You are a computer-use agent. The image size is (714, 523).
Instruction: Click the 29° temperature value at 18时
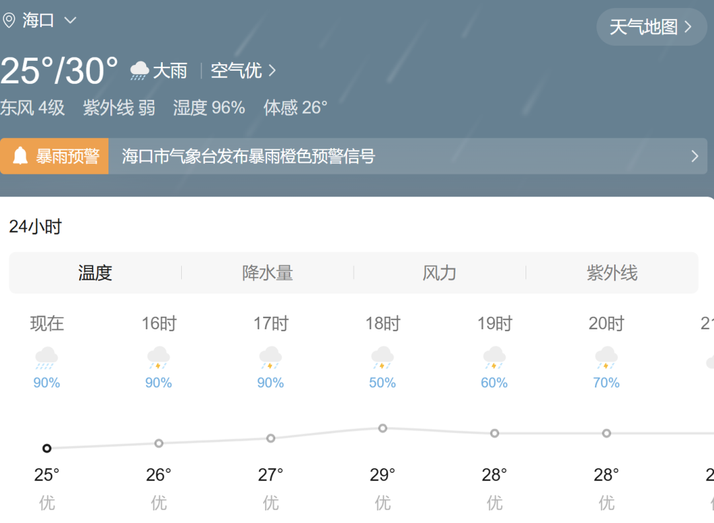click(383, 475)
